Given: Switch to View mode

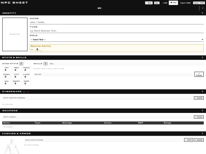Looking at the screenshot, I should (174, 3).
